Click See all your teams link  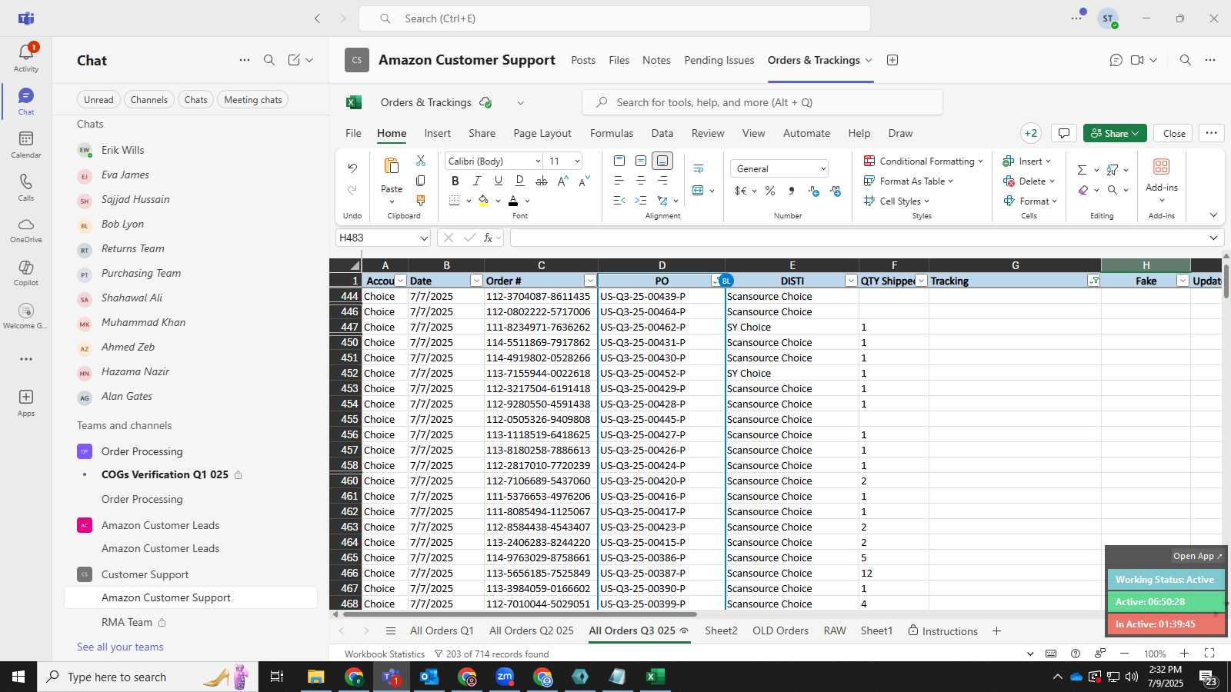[120, 647]
